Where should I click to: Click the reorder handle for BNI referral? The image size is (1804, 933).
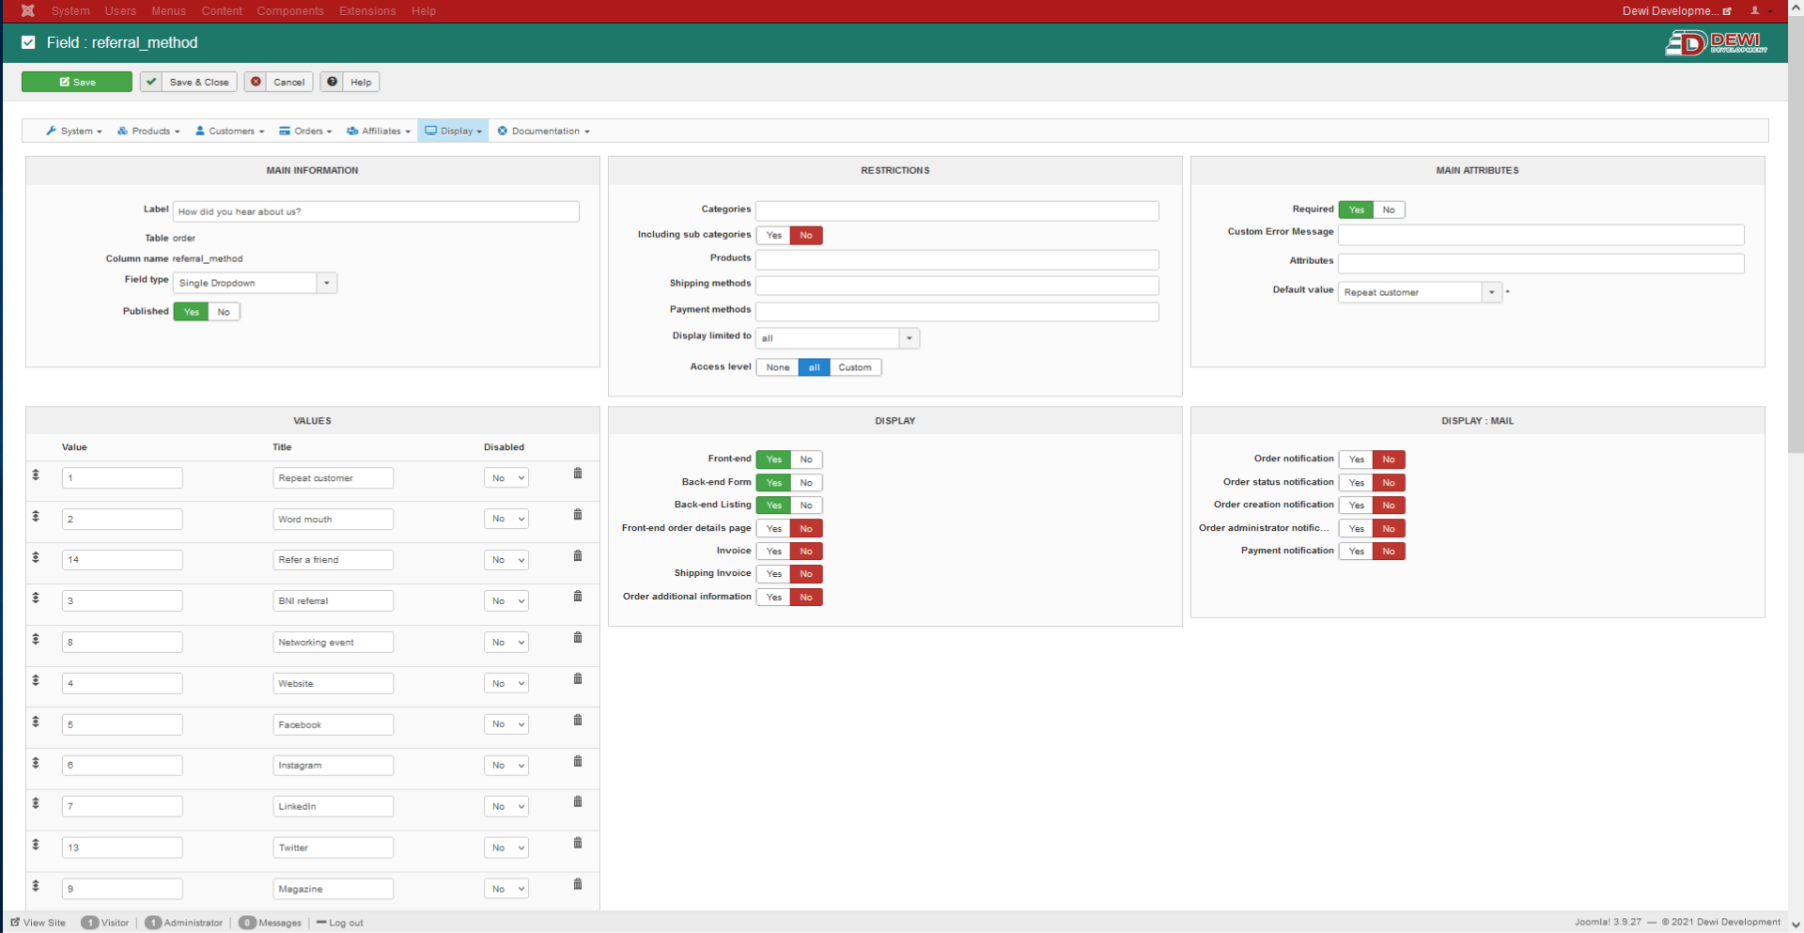point(36,599)
